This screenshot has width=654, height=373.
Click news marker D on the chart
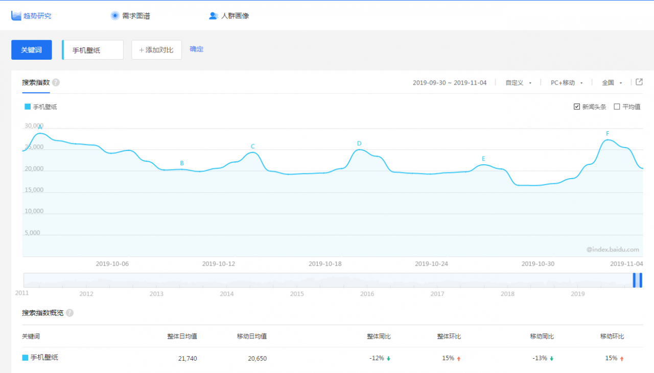pos(359,143)
